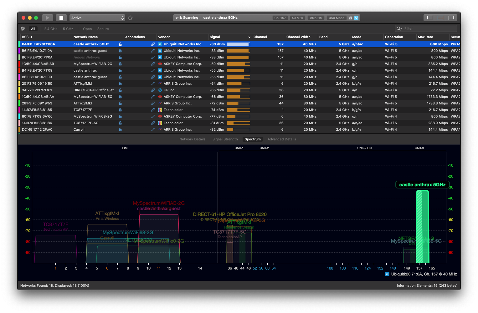This screenshot has width=478, height=313.
Task: Click castle anthrax 5GHz spectrum label
Action: pos(422,185)
